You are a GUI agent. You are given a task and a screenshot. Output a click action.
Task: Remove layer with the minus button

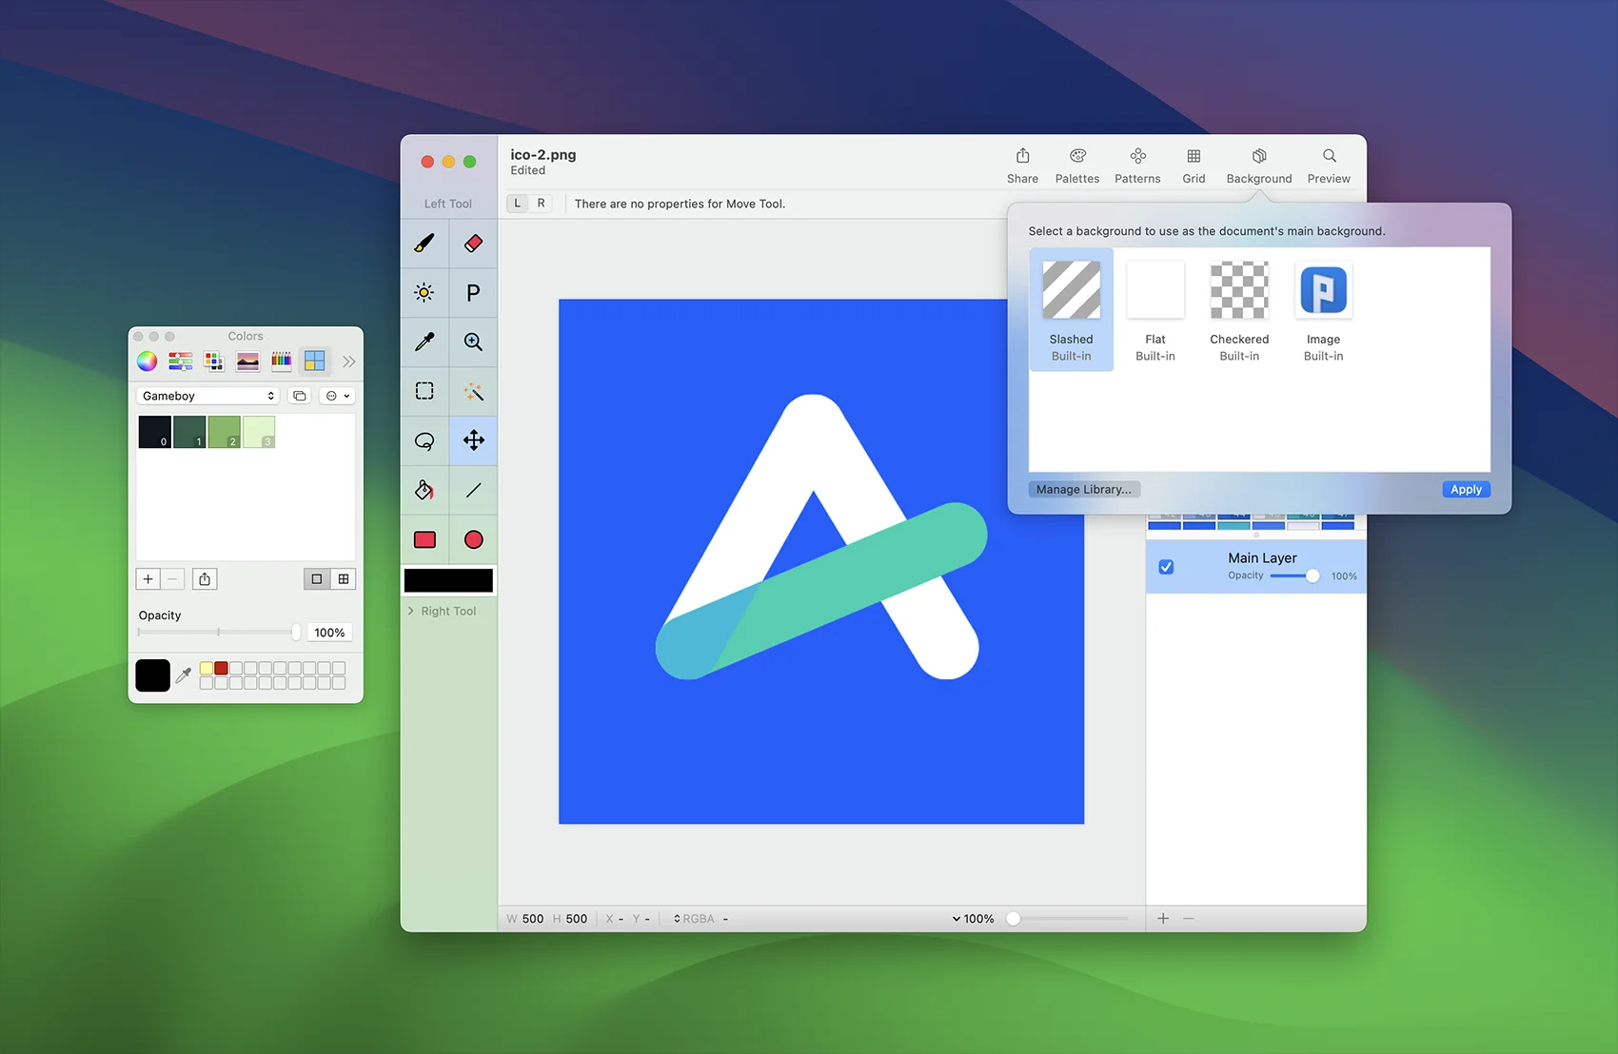(1189, 918)
